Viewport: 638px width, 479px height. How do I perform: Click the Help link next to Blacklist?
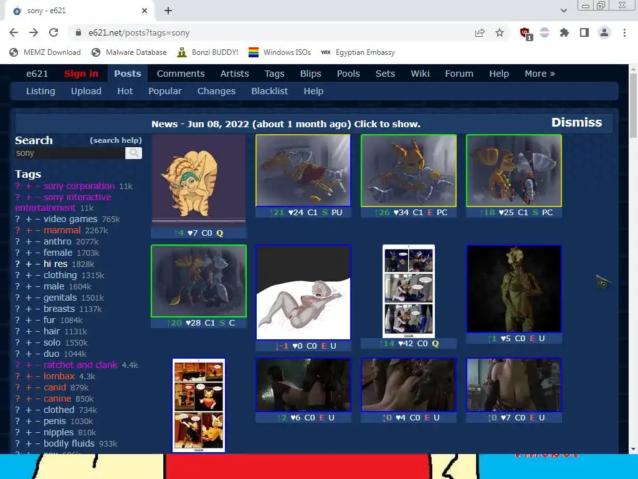point(313,91)
